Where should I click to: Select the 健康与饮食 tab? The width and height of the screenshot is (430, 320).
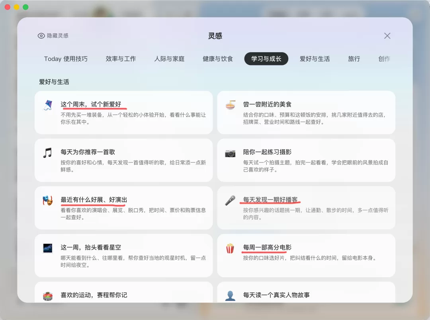[x=218, y=59]
